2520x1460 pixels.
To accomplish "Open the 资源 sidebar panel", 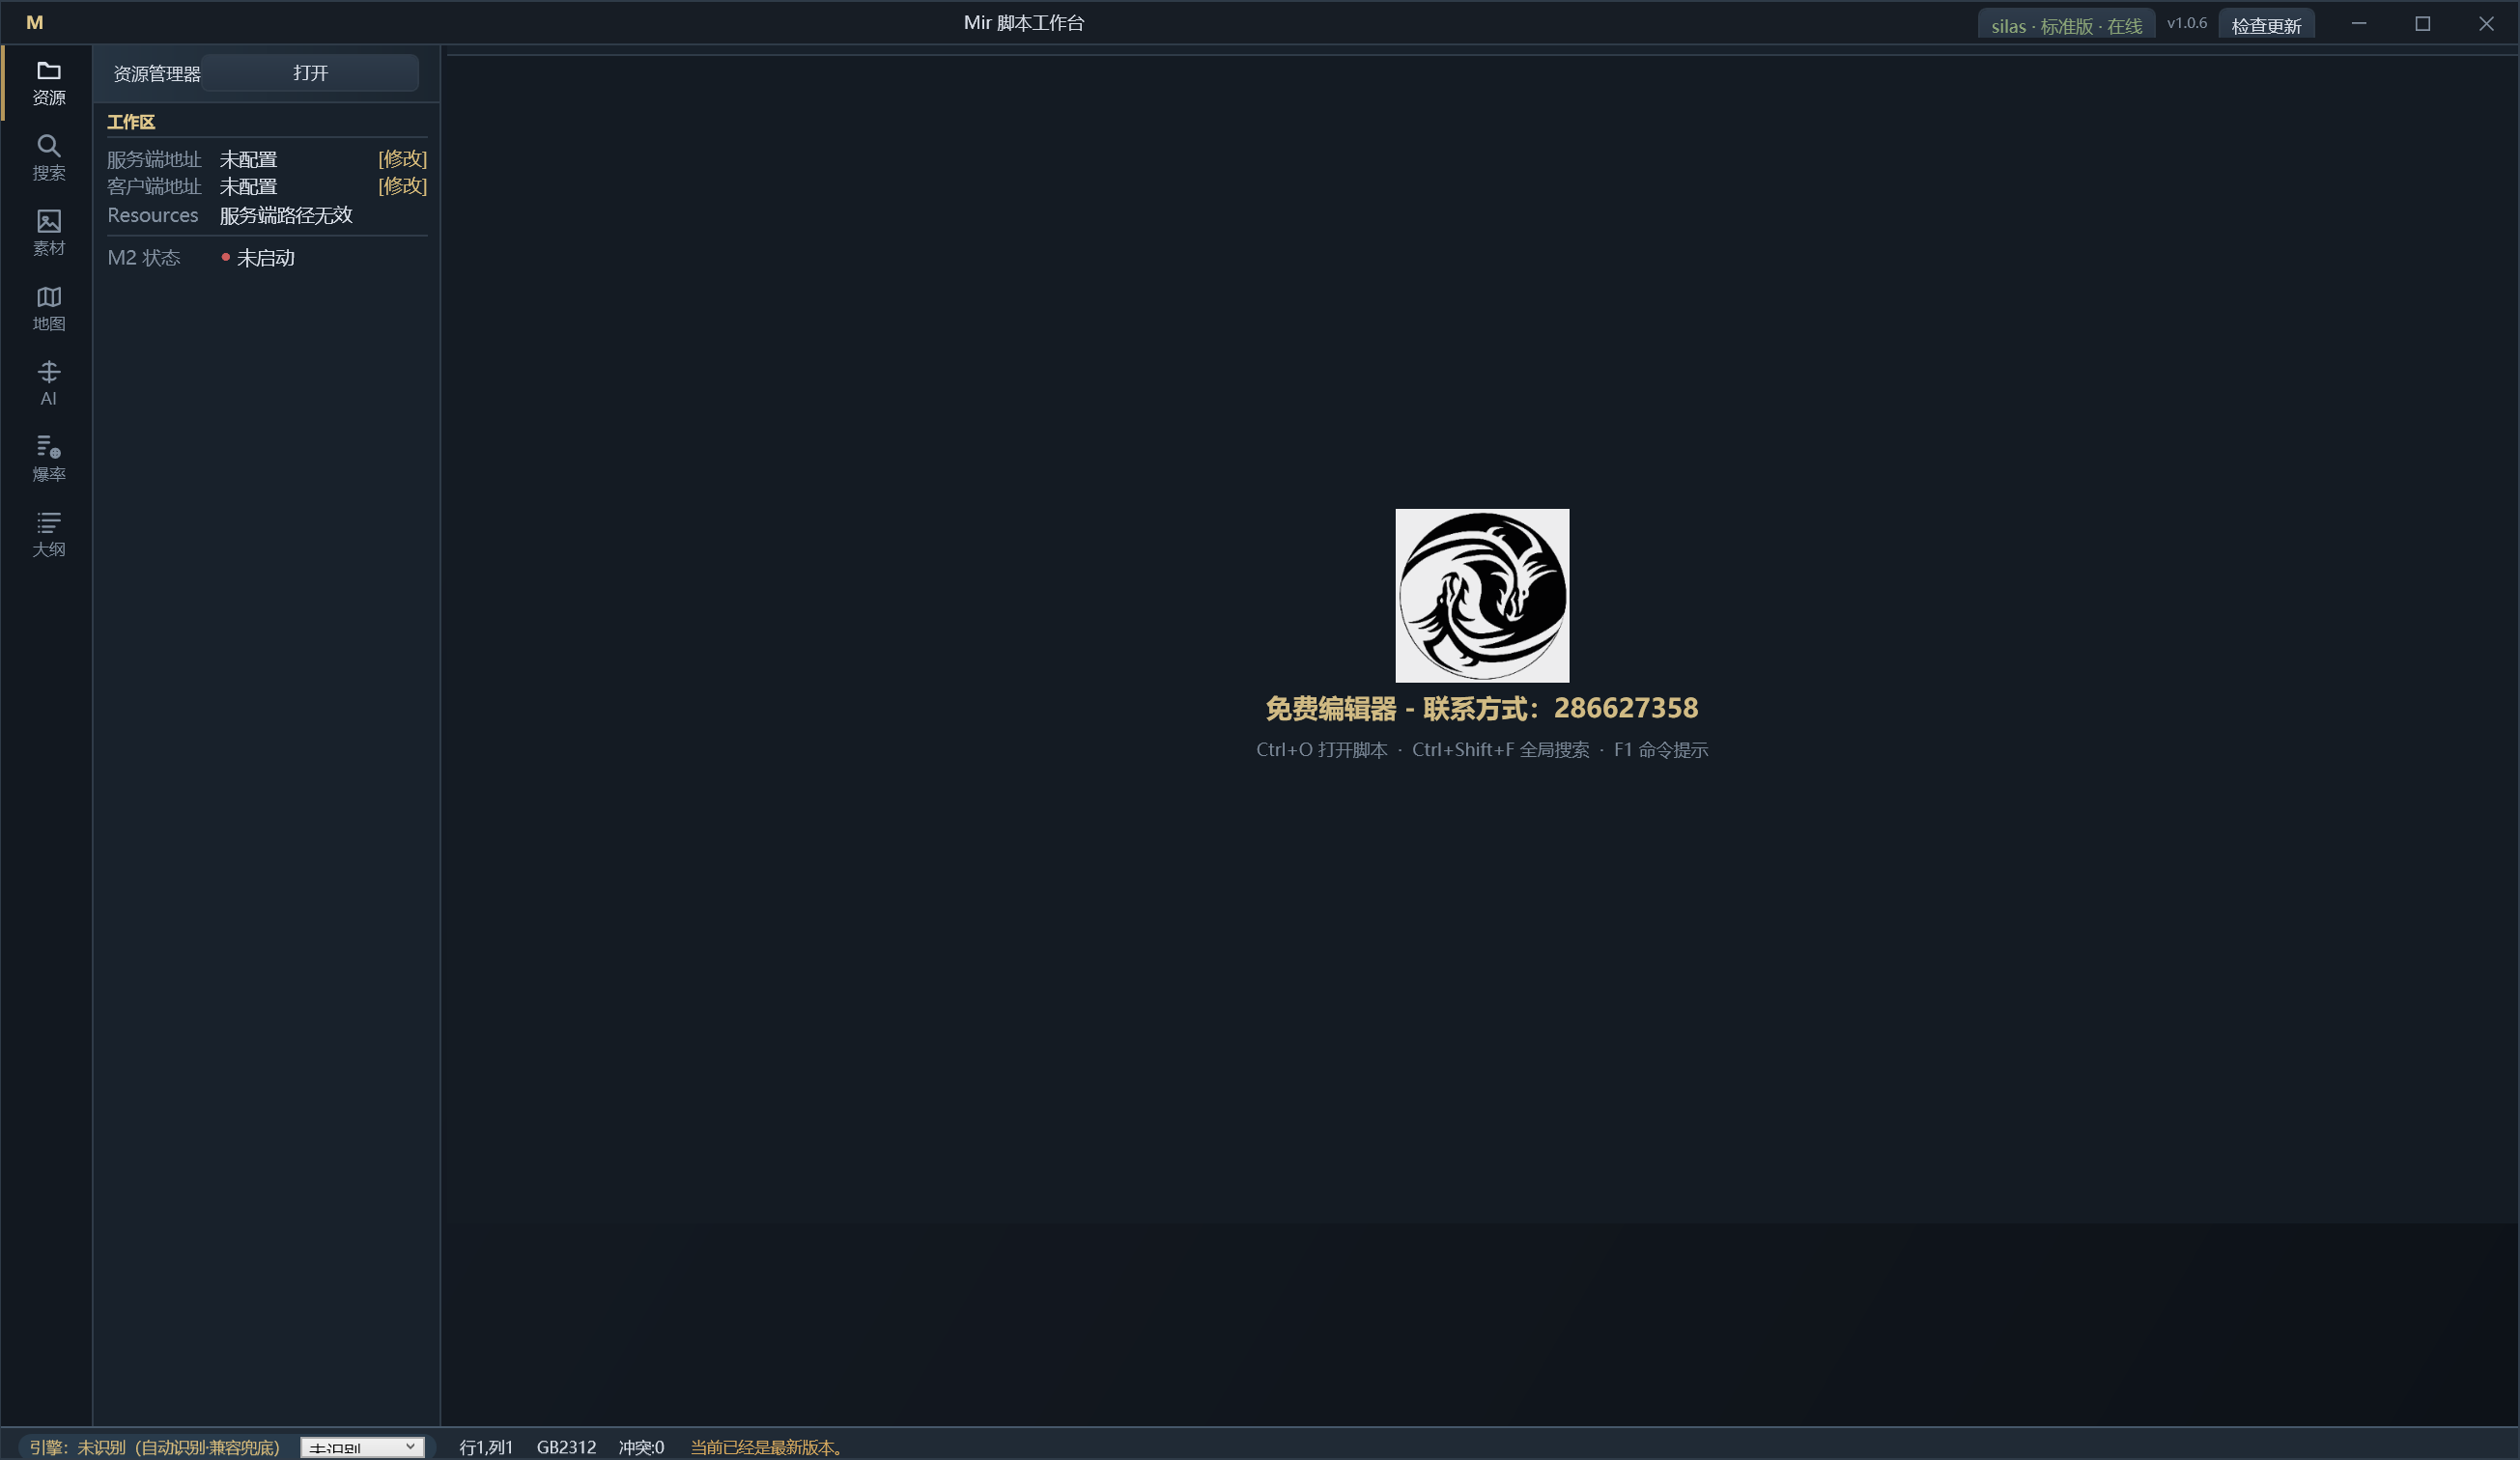I will [48, 83].
